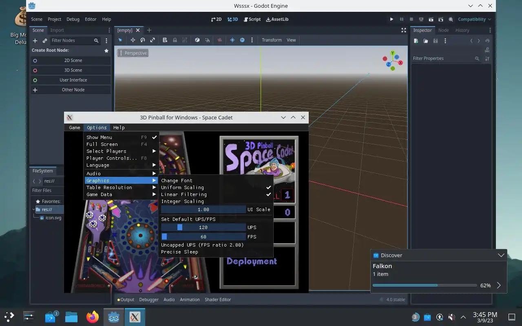Viewport: 522px width, 326px height.
Task: Click the Firefox icon in the taskbar
Action: click(x=93, y=317)
